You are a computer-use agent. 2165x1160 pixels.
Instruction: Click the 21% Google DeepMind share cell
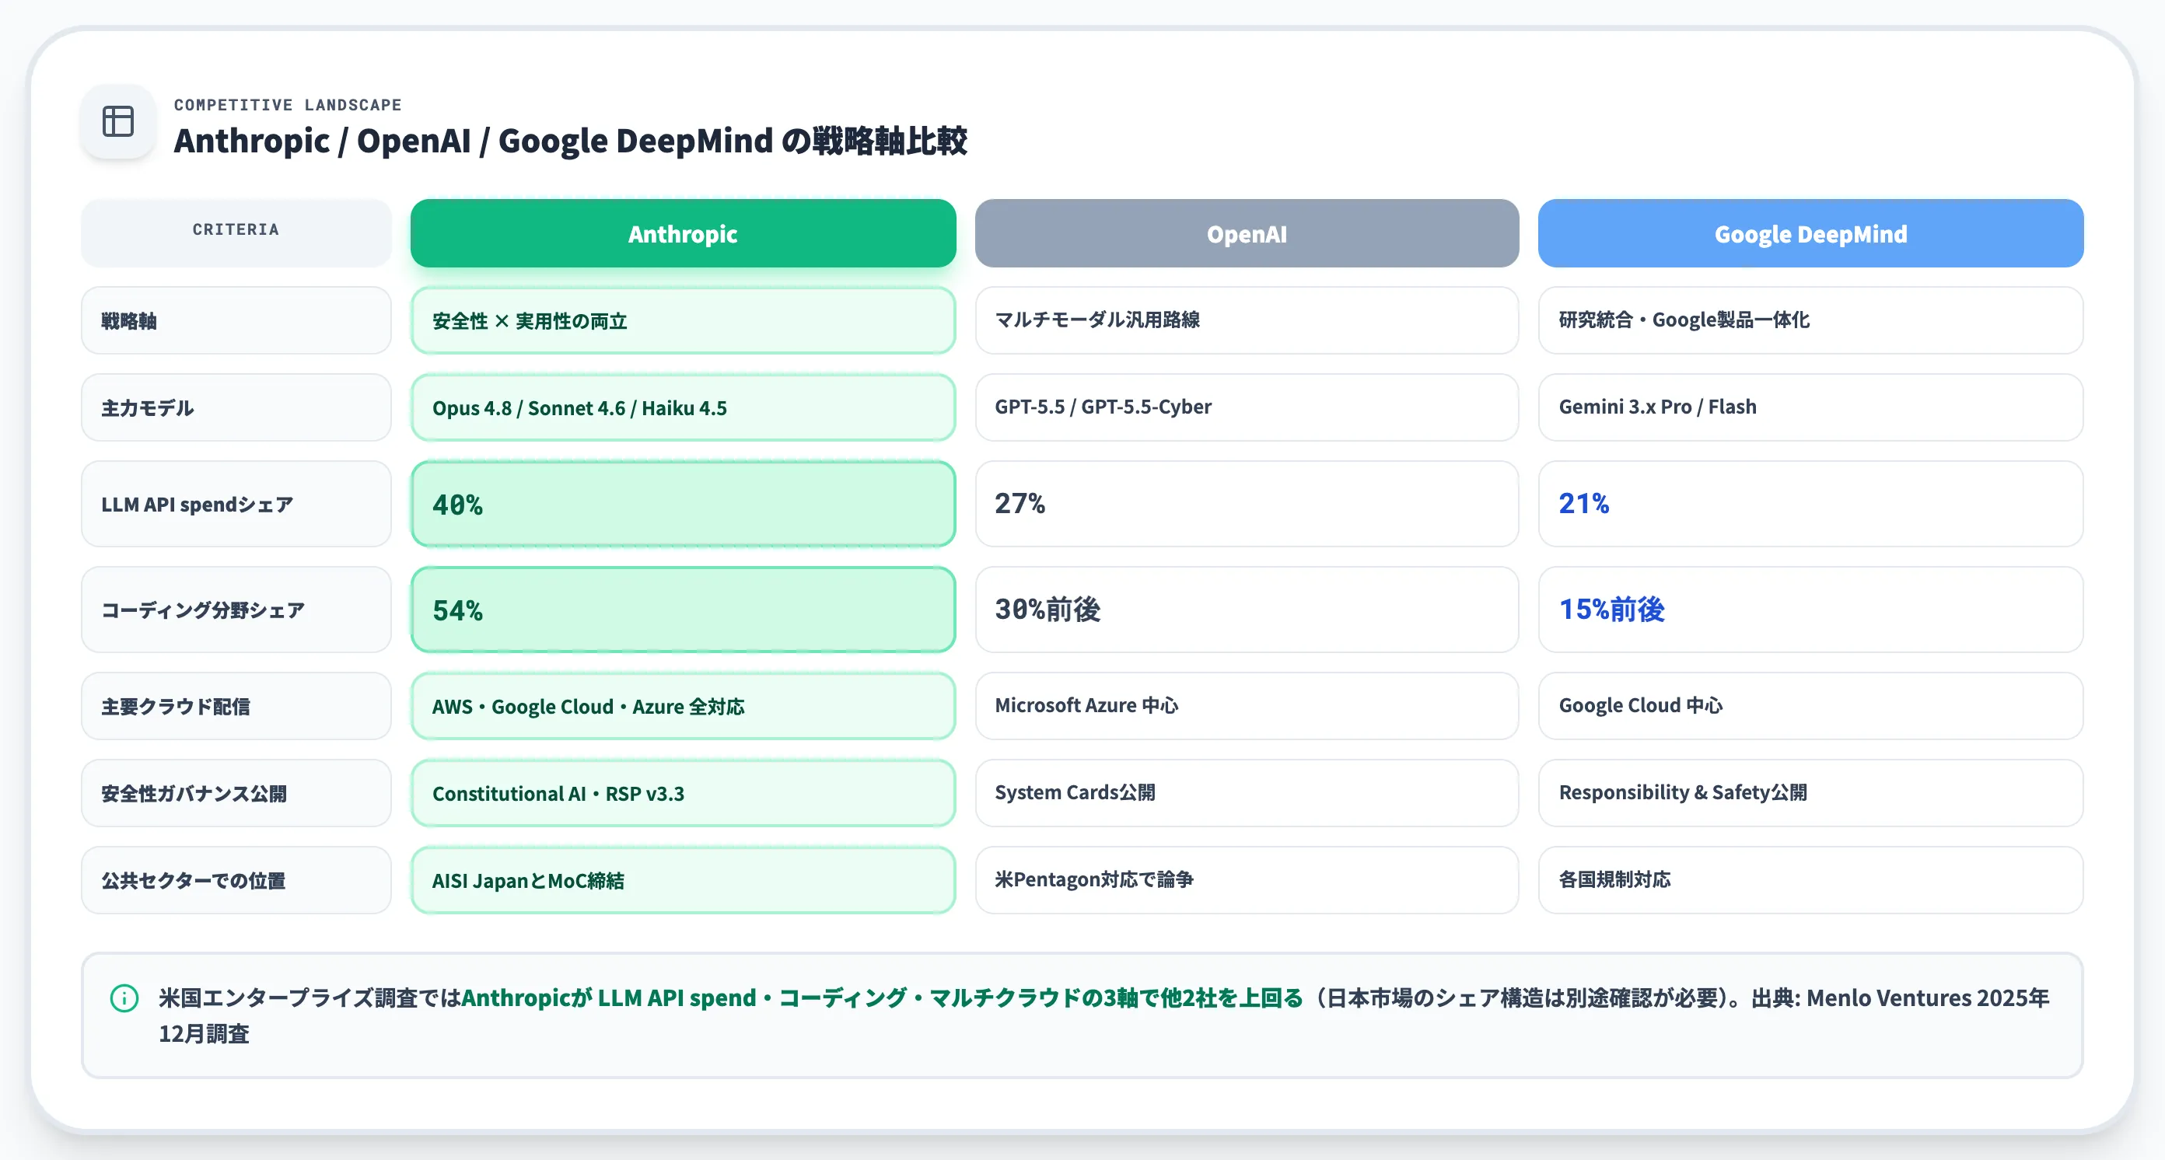tap(1810, 504)
